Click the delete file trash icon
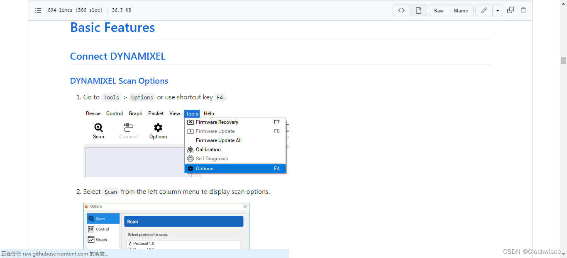The image size is (567, 258). tap(523, 10)
